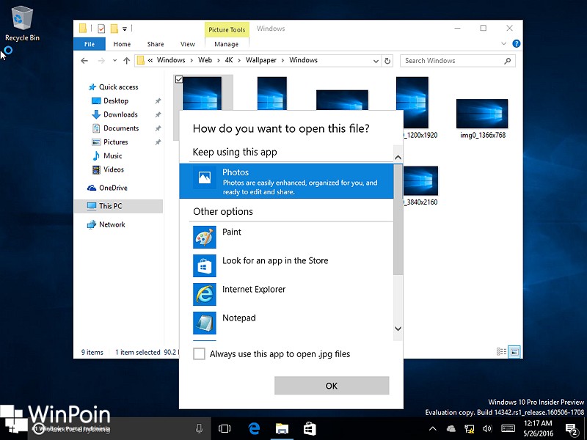Click the network icon in system tray

click(469, 429)
